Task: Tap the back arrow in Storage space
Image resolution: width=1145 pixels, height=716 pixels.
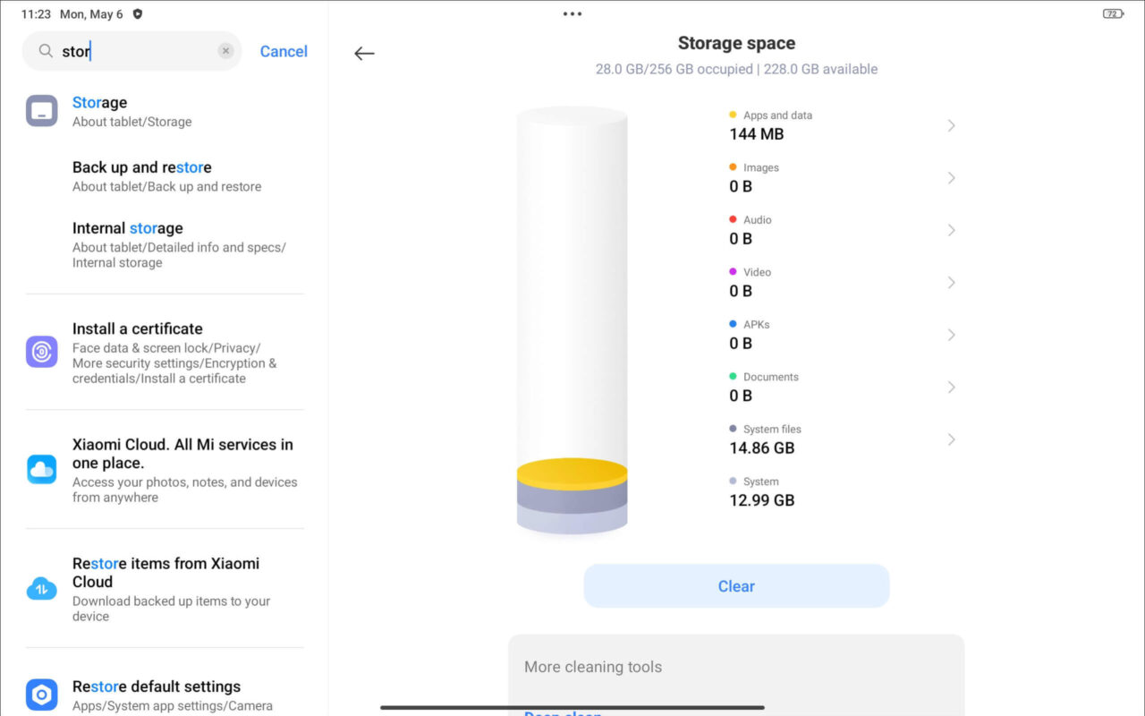Action: [364, 54]
